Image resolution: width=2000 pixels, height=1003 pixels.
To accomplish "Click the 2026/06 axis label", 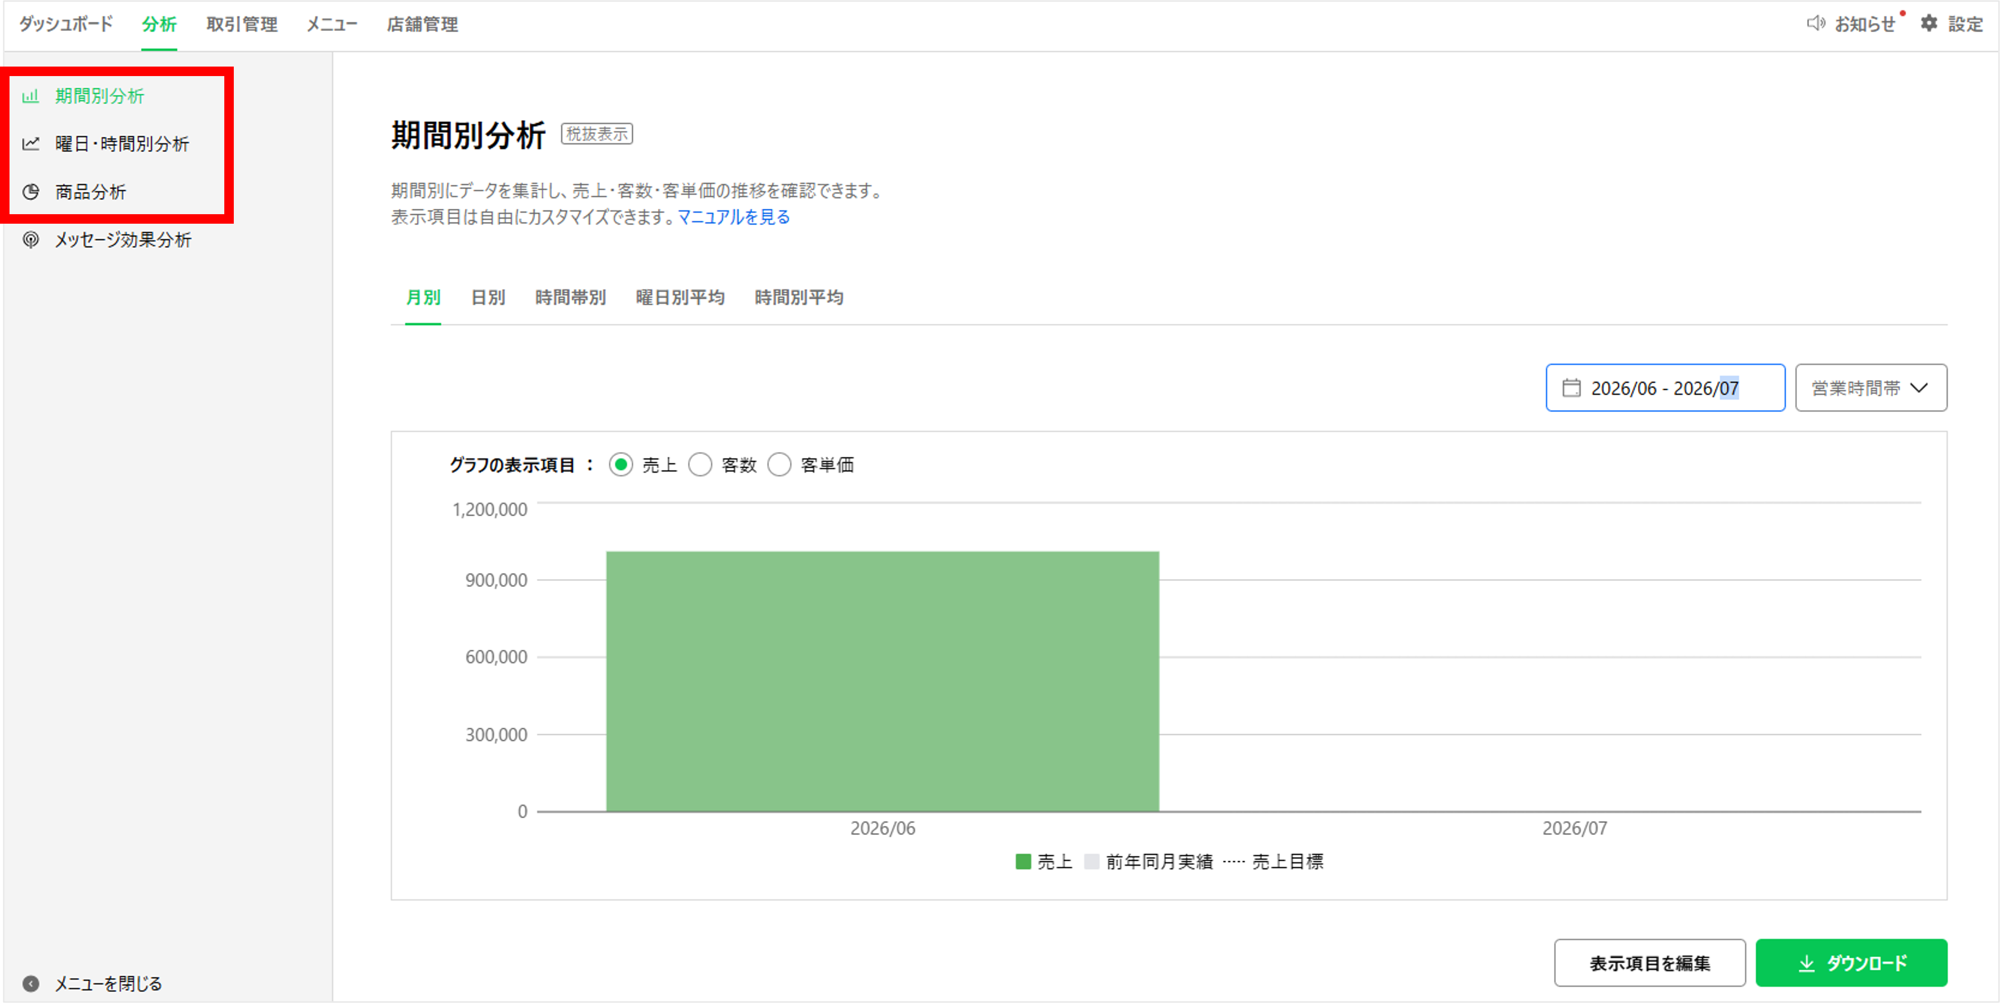I will coord(882,828).
